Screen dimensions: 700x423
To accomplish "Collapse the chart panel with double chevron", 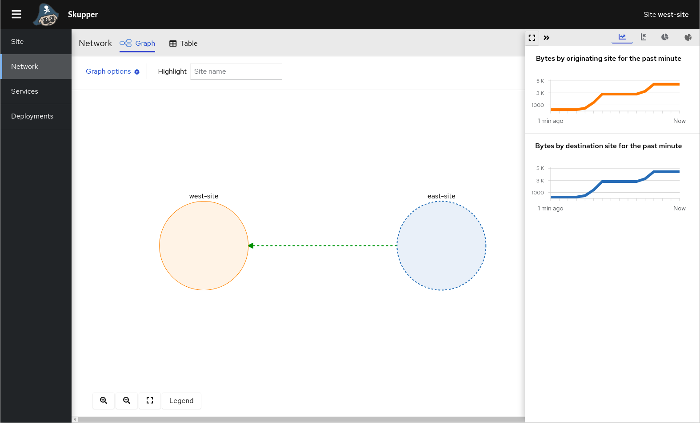I will pyautogui.click(x=547, y=38).
